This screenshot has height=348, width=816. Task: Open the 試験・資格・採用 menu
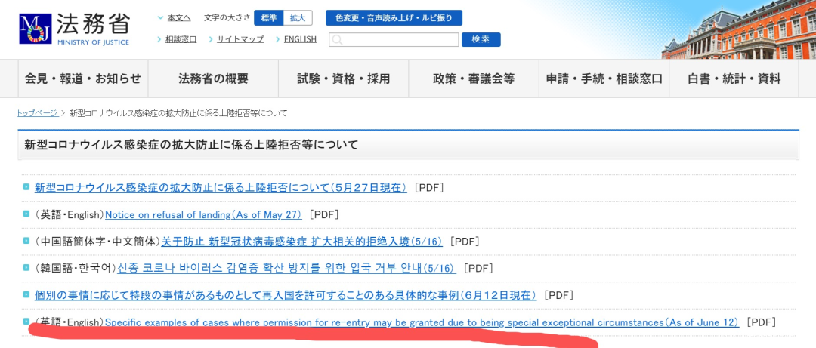point(343,79)
